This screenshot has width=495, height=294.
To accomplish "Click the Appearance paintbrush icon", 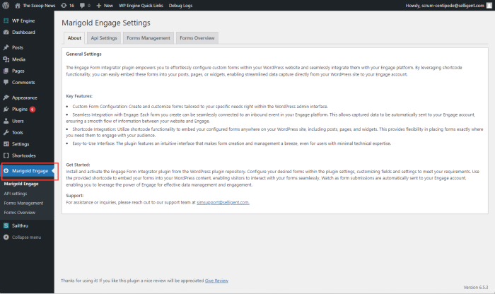I will click(x=6, y=98).
